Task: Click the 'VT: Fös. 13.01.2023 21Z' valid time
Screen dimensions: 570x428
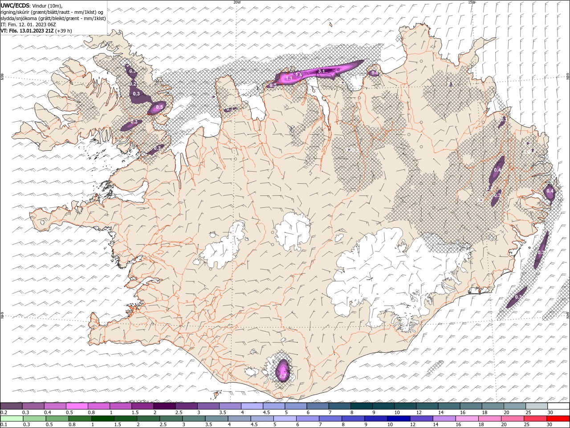Action: 27,31
